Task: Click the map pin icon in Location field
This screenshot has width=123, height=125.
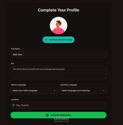Action: (14, 105)
